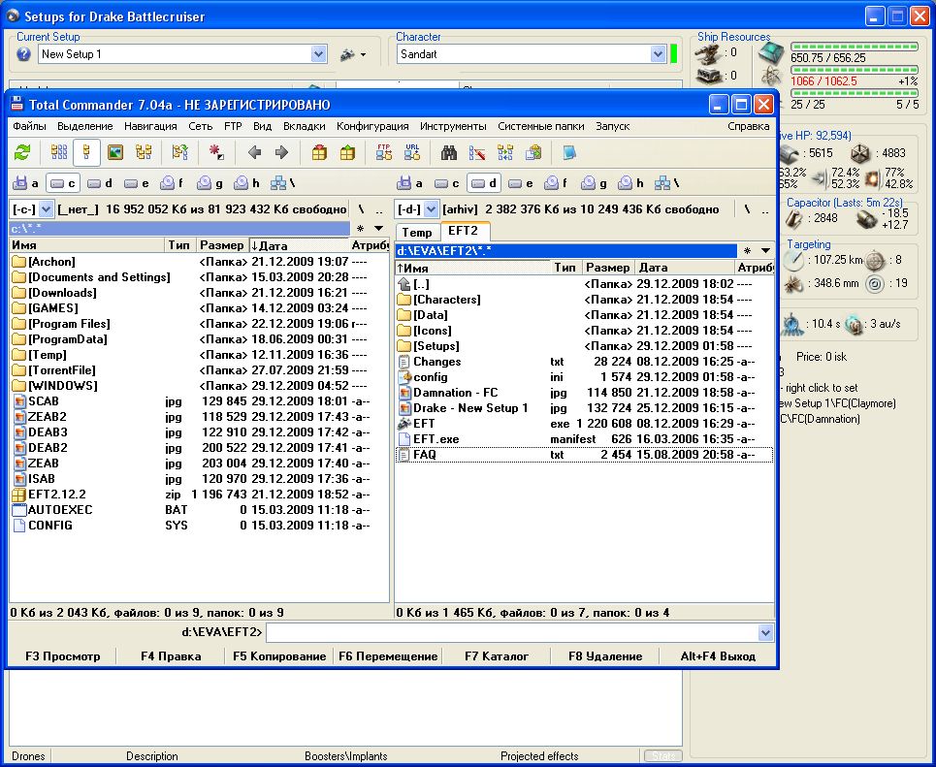The image size is (936, 767).
Task: Switch to the Temp tab
Action: 417,232
